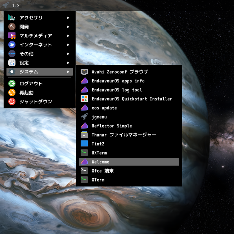
Task: Click the 開発 hammer icon
Action: (12, 27)
